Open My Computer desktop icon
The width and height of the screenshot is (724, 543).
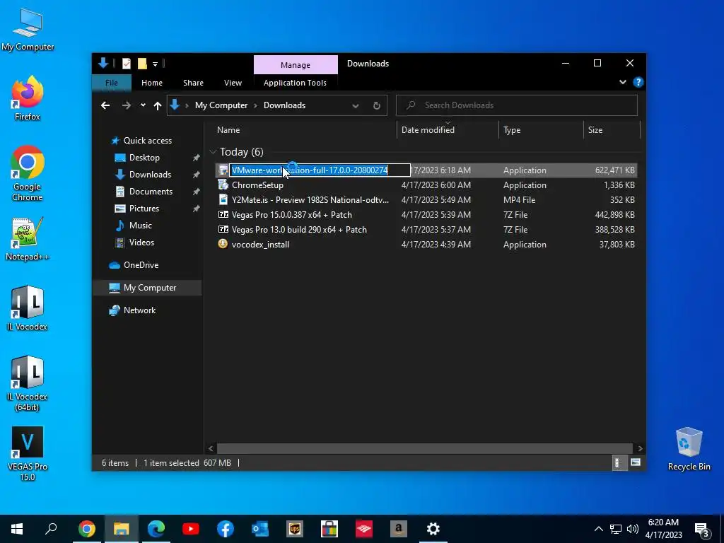28,29
